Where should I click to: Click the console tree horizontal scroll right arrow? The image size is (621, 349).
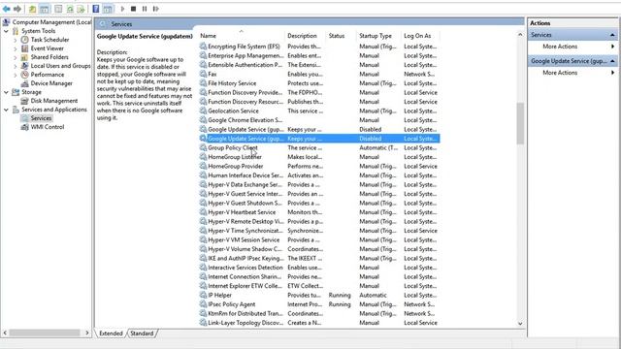pyautogui.click(x=87, y=333)
